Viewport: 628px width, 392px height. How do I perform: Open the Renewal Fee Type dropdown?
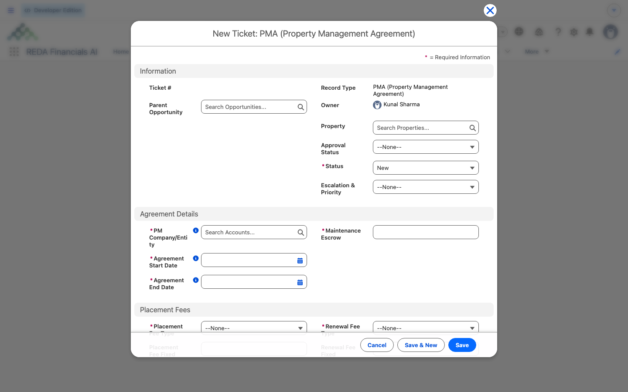click(x=426, y=328)
